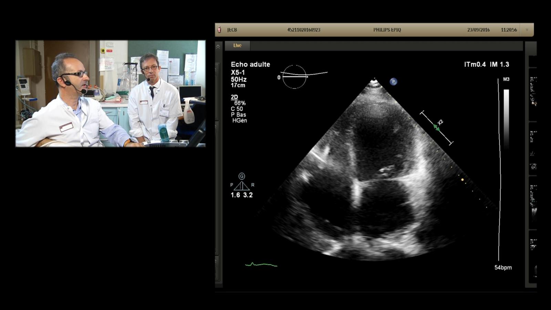The height and width of the screenshot is (310, 551).
Task: Click the green ECG trace
Action: (261, 265)
